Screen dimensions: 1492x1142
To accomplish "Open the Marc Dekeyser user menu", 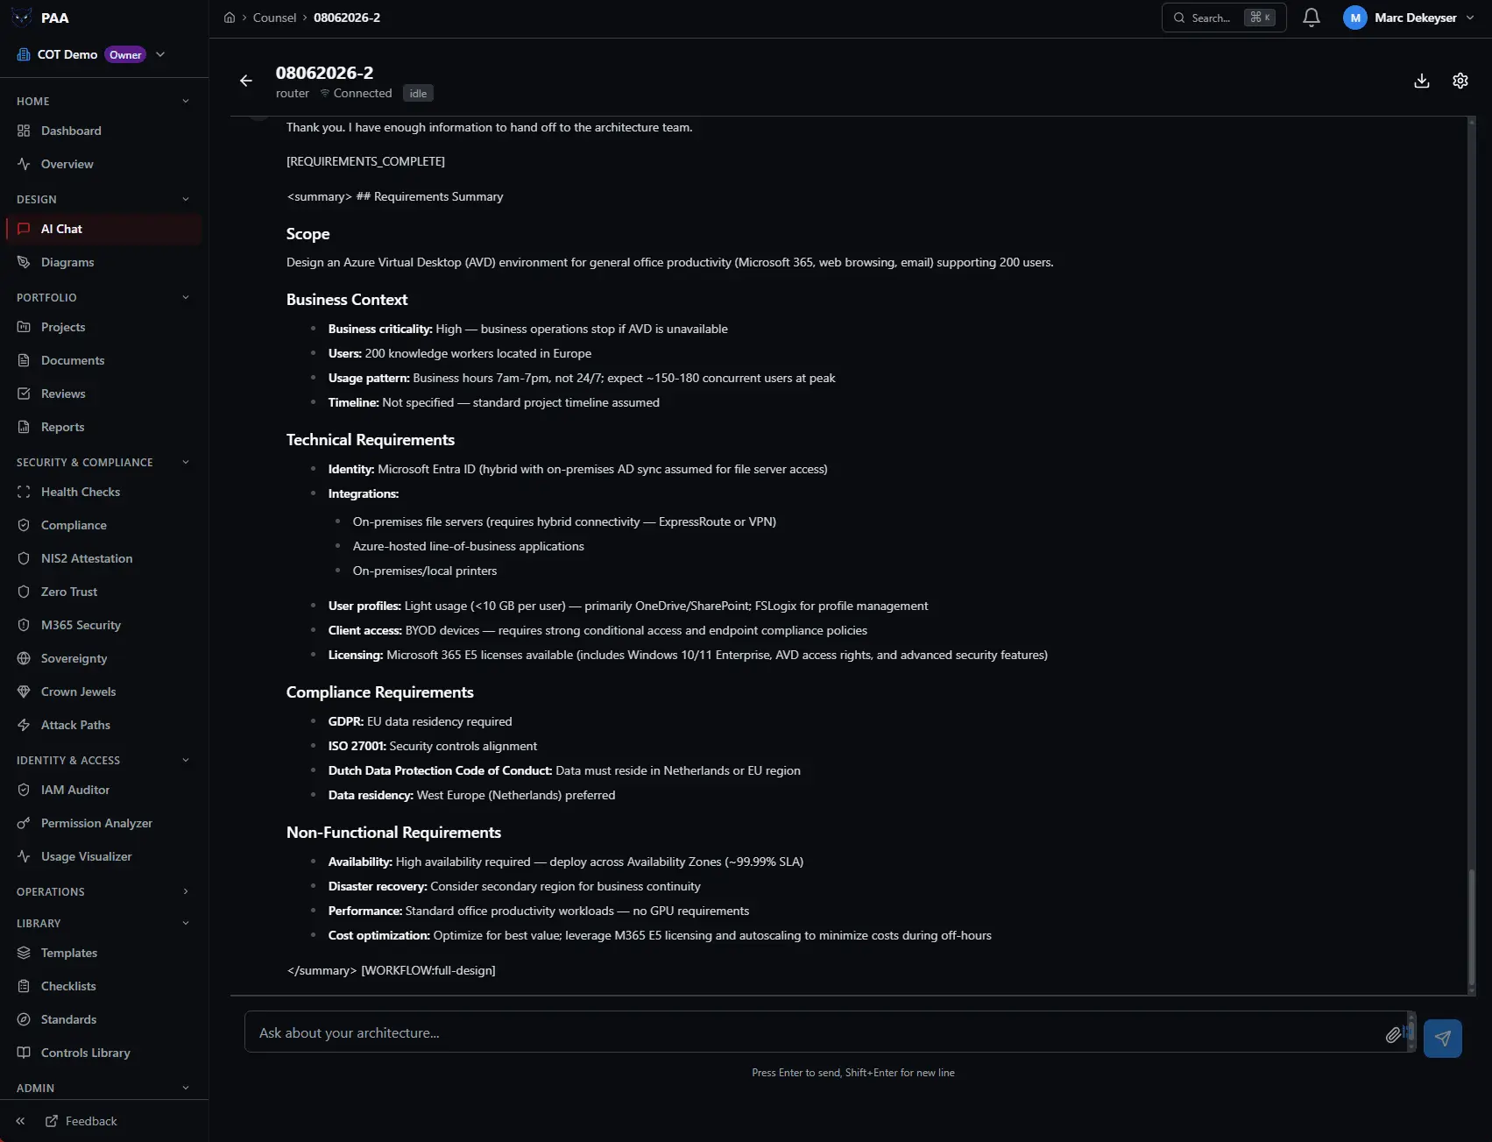I will point(1409,18).
